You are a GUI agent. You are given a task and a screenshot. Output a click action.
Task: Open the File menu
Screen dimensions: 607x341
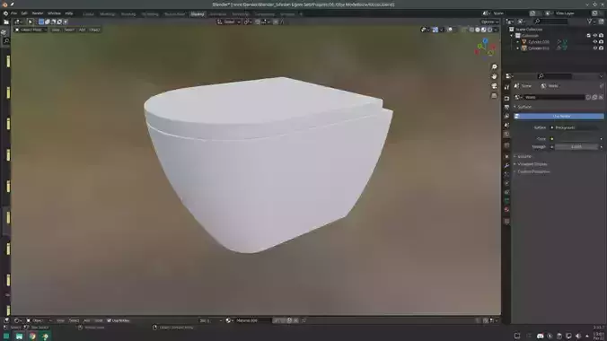pos(14,13)
